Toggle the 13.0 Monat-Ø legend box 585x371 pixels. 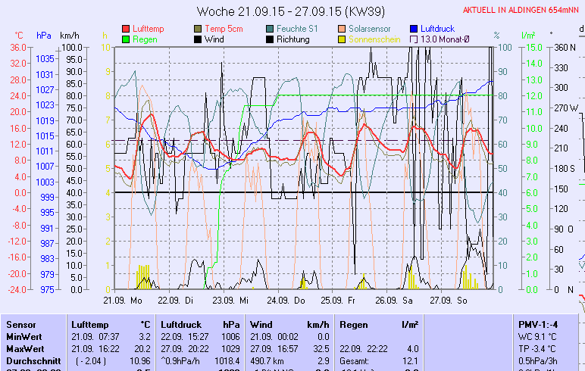pos(414,39)
